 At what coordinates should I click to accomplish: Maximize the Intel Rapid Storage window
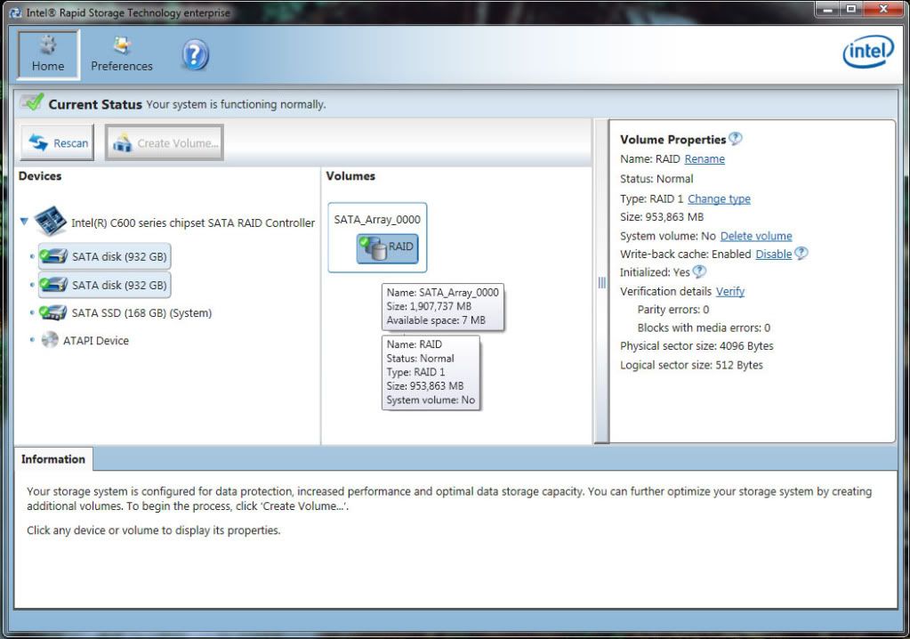850,9
